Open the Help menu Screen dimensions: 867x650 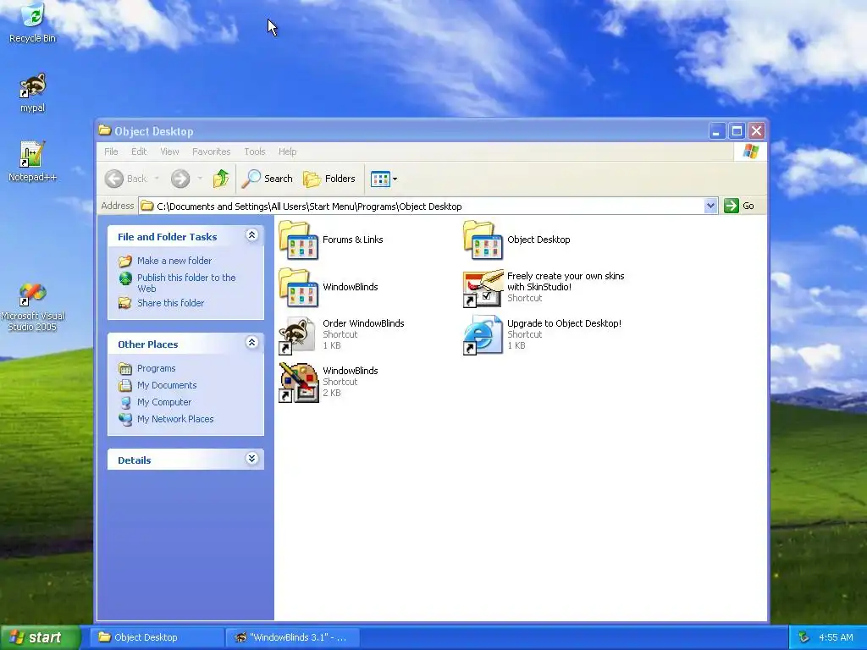tap(288, 151)
